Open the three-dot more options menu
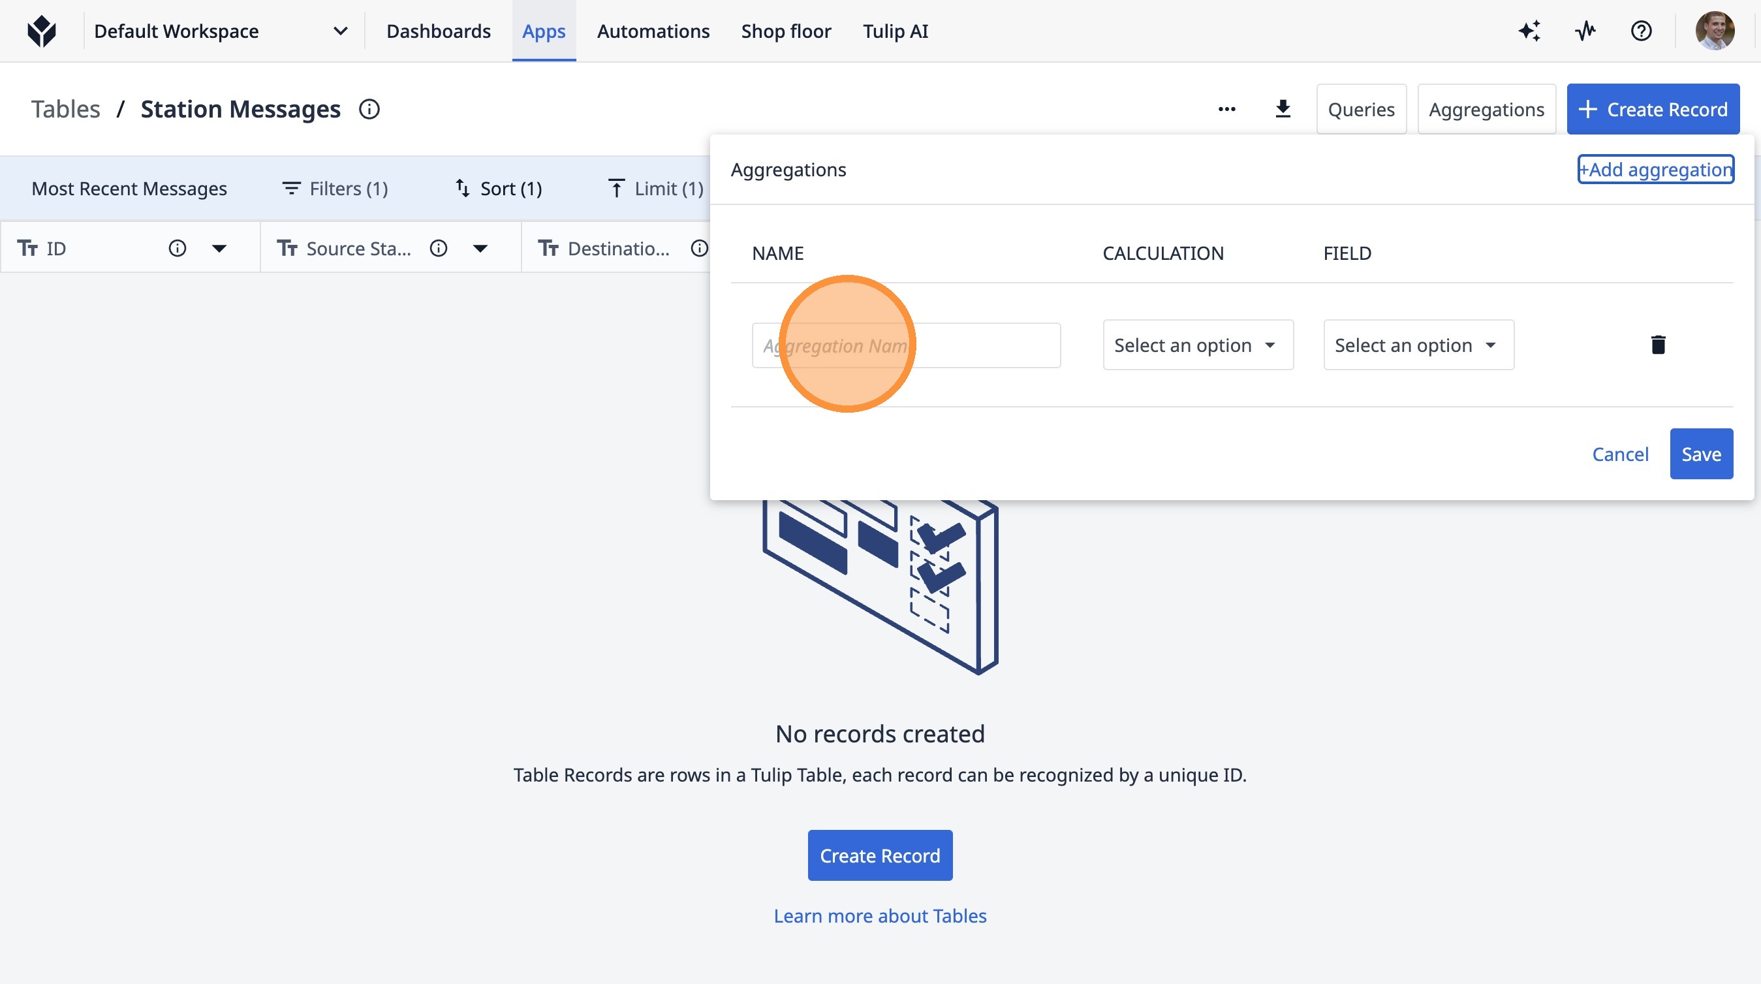 (x=1226, y=110)
